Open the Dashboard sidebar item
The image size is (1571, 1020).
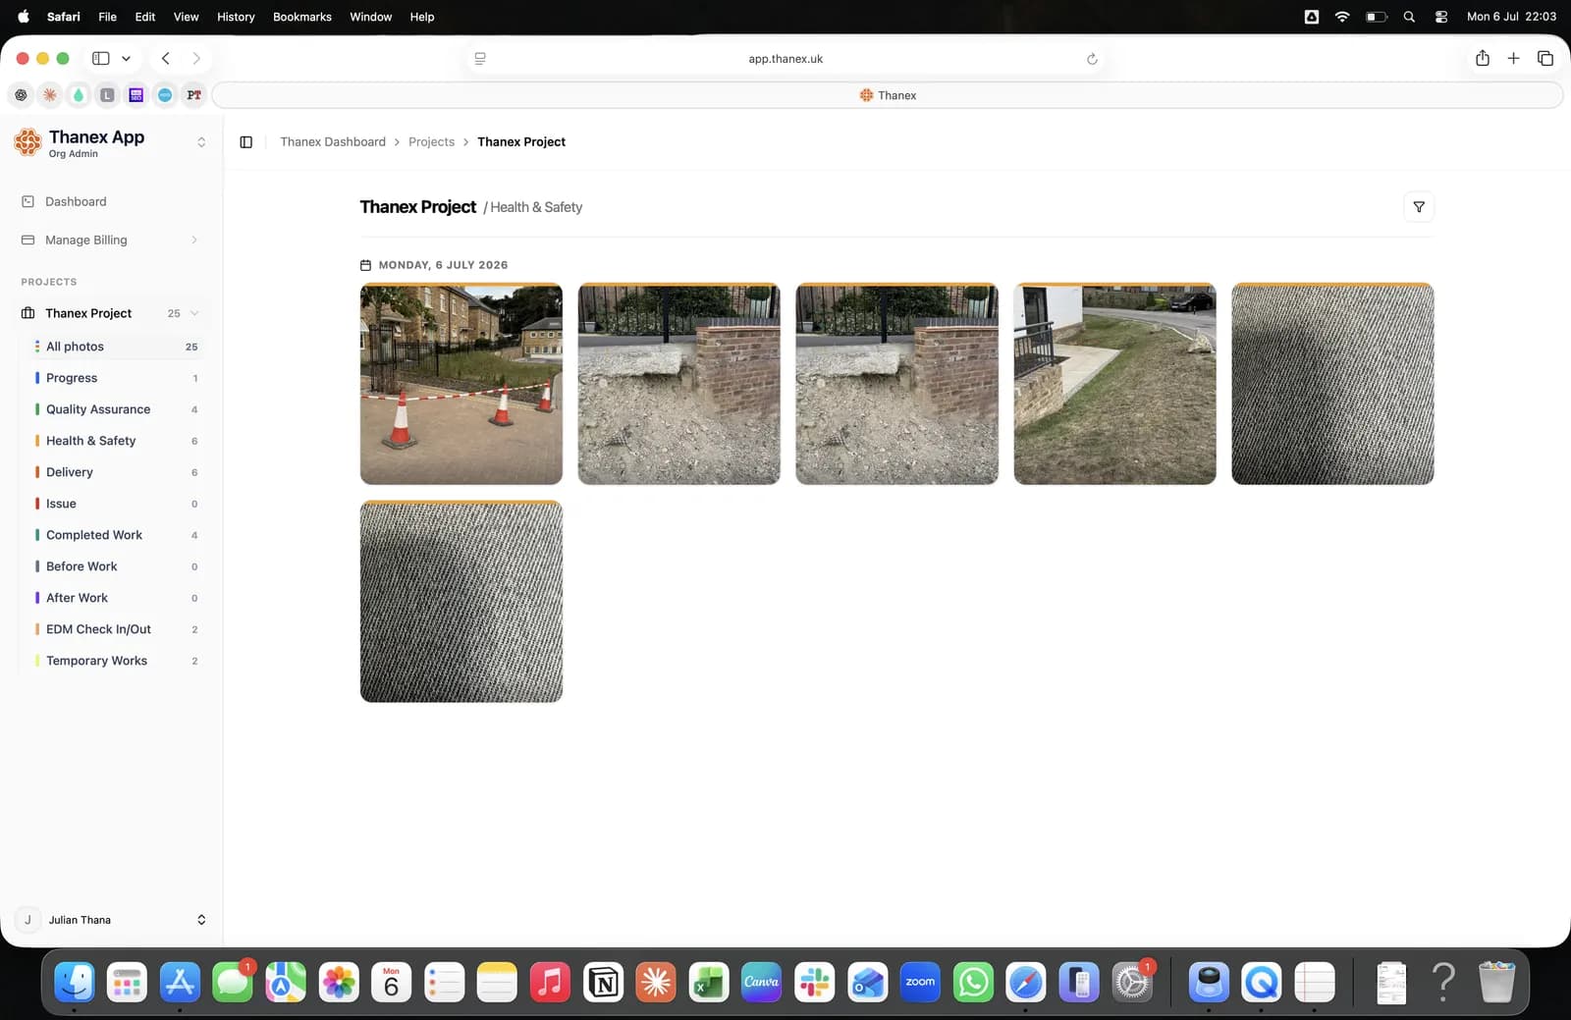point(111,201)
